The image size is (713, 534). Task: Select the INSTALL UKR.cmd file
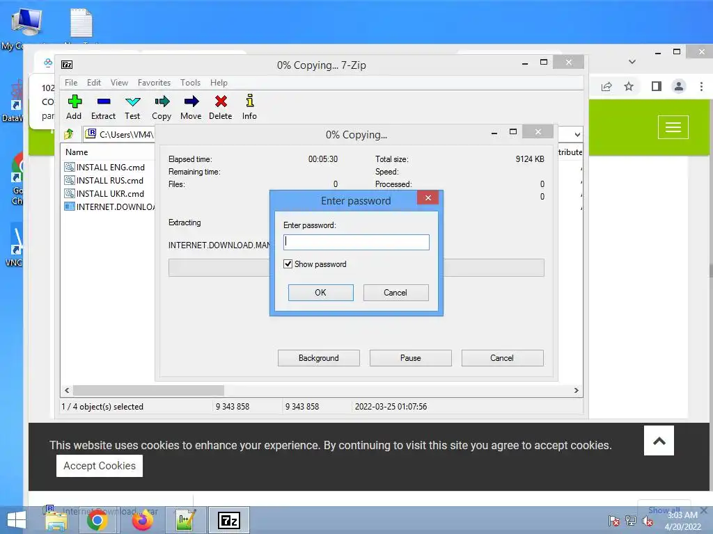click(x=104, y=193)
